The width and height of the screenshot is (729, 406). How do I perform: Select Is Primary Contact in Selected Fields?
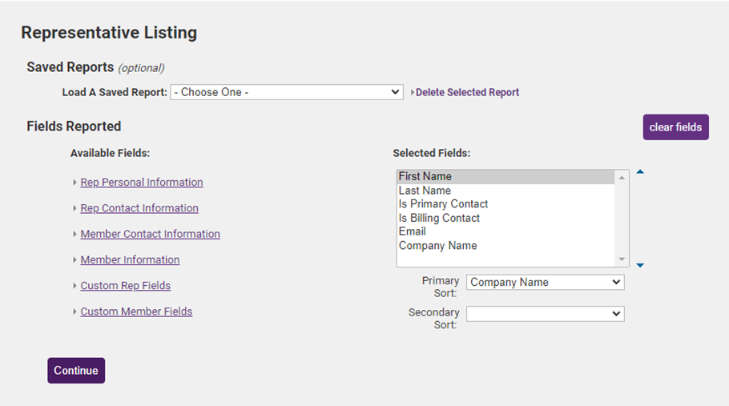tap(443, 204)
